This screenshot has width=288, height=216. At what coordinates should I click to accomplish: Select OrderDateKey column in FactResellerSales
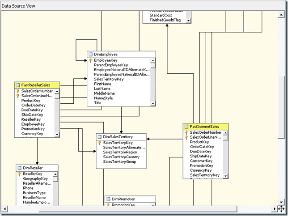34,105
